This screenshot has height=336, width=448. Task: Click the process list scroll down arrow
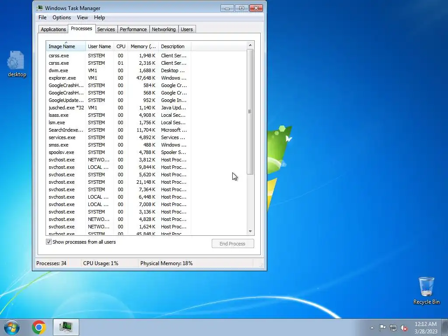pos(250,231)
